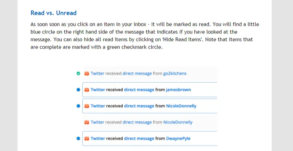
Task: Open 'direct message' link in DwaynePyle row
Action: (x=139, y=139)
